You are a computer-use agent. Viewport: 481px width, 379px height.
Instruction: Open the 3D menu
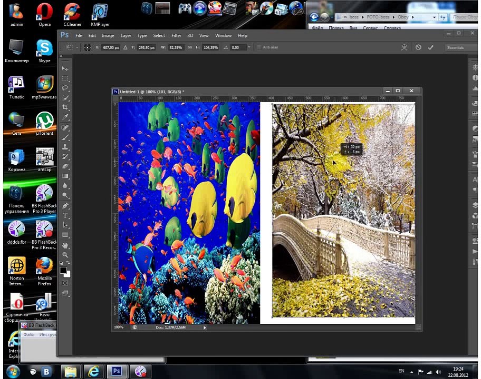click(190, 35)
